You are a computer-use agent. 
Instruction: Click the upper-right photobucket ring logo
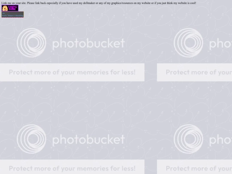[x=188, y=43]
